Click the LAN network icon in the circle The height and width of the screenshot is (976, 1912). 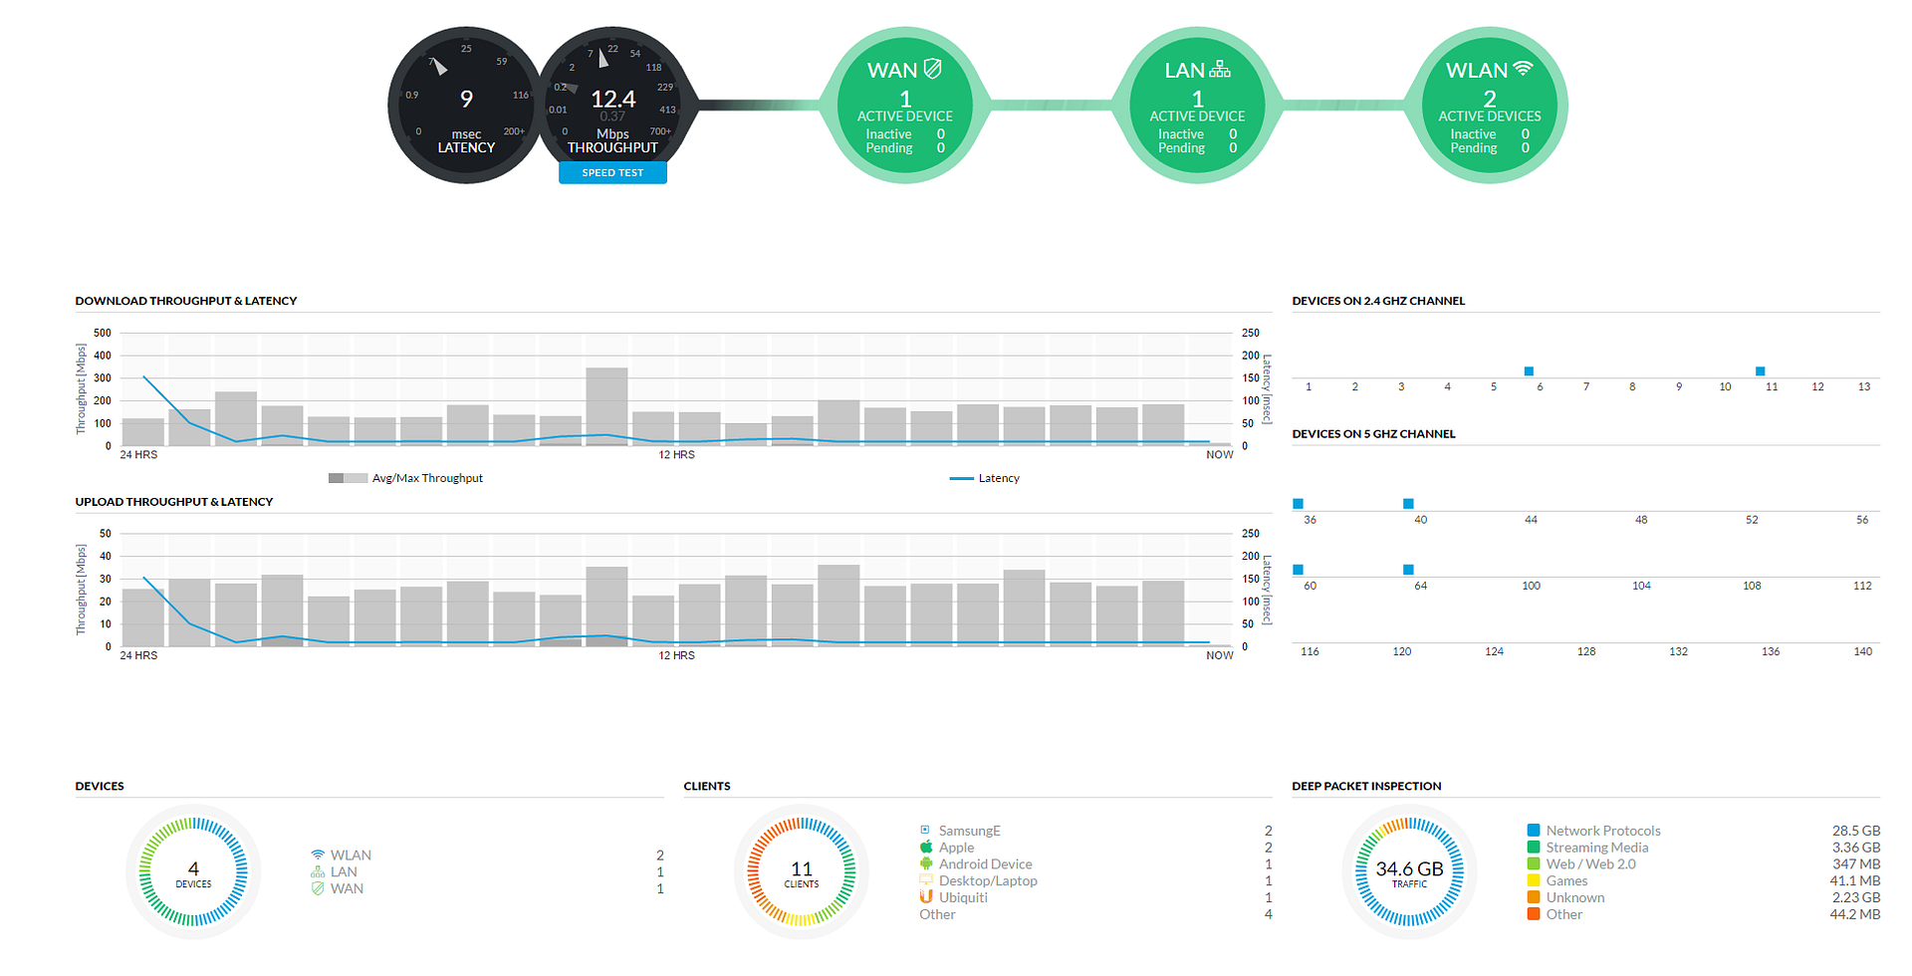[1220, 70]
